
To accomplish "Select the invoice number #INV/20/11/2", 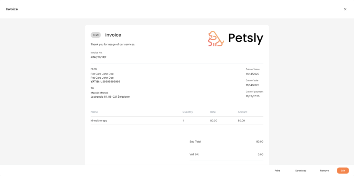I will 99,57.
